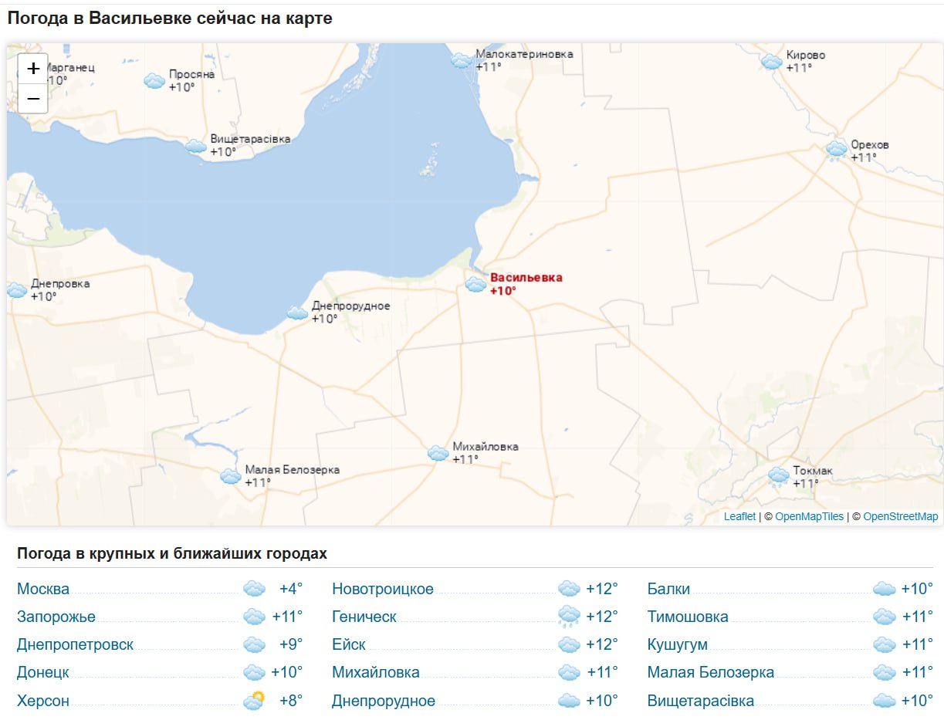
Task: Open weather for Москва
Action: click(x=43, y=589)
